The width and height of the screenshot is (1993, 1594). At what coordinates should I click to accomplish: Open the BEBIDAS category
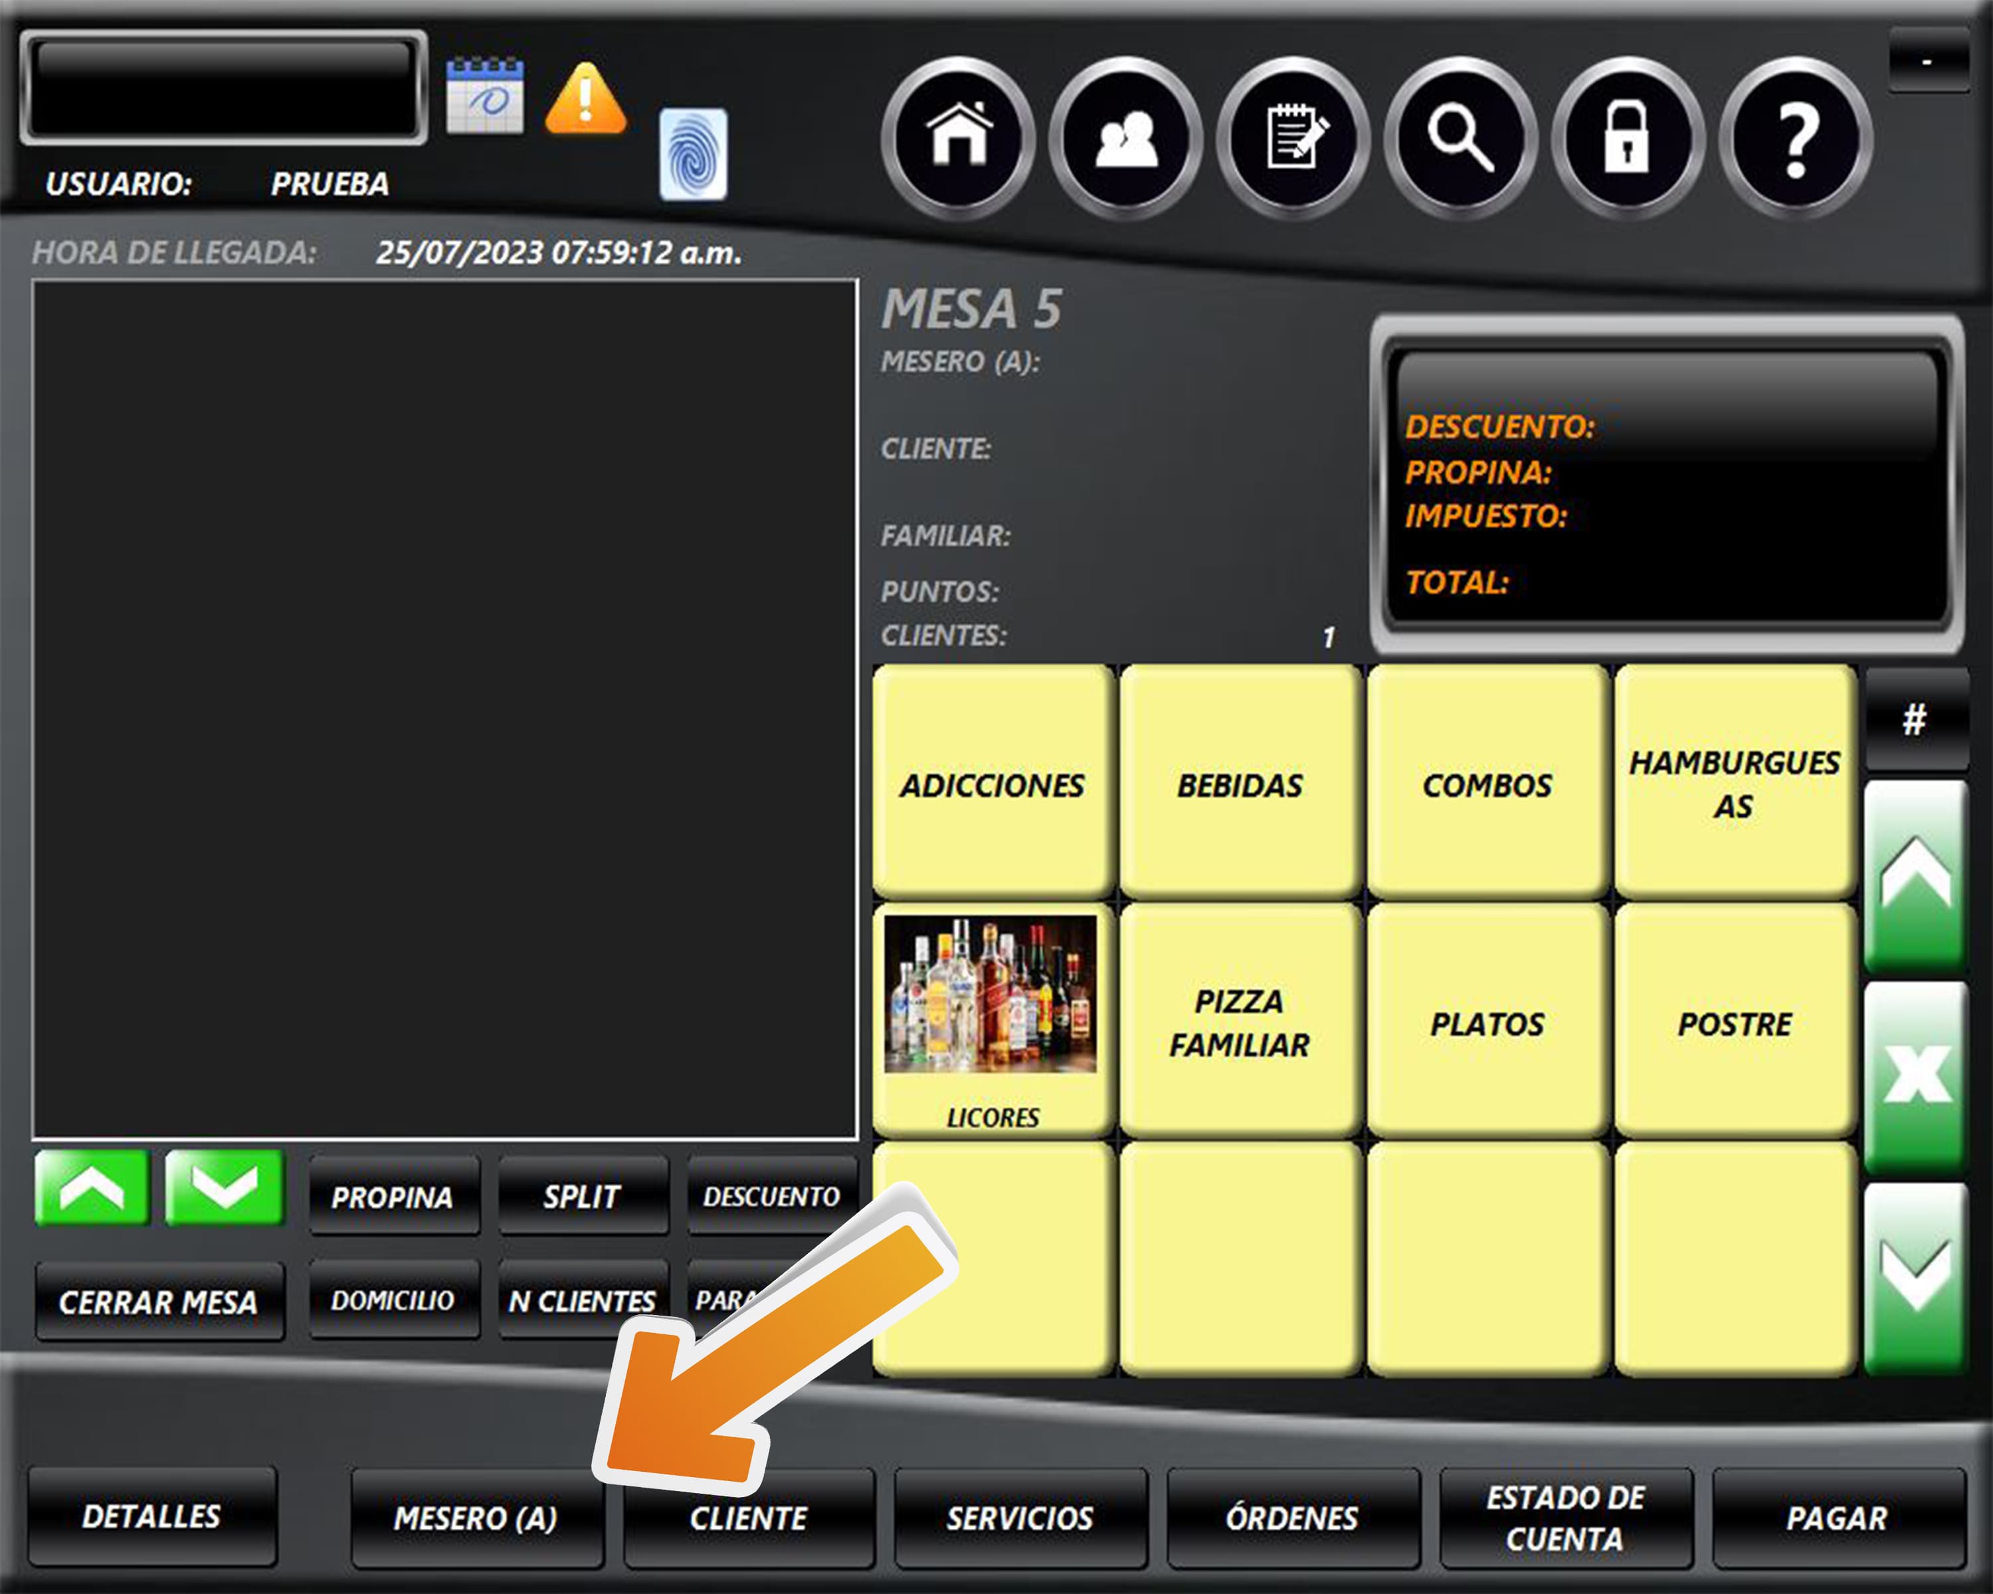1240,784
